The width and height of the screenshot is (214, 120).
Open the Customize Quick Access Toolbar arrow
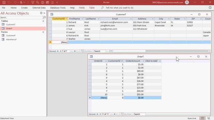(57, 2)
